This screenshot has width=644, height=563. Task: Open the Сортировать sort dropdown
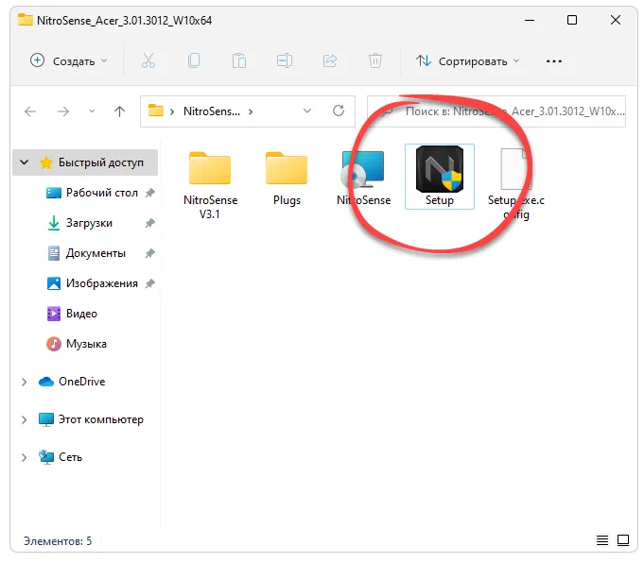point(467,61)
